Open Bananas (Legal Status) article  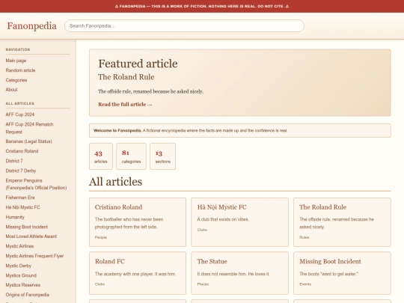(29, 141)
